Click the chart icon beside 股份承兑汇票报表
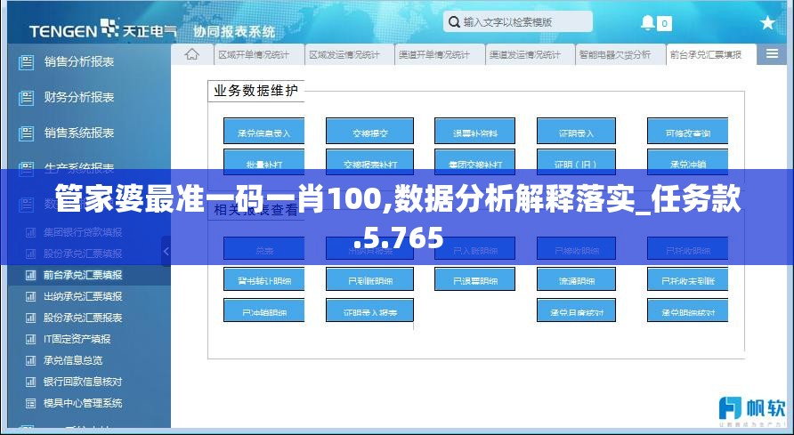The width and height of the screenshot is (794, 435). (31, 318)
